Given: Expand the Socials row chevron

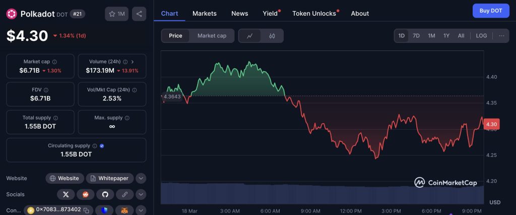Looking at the screenshot, I should coord(141,194).
